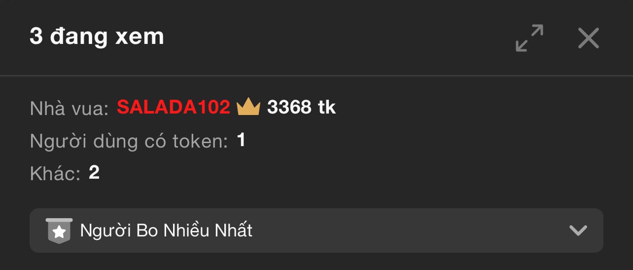
Task: Select the Khác label
Action: pyautogui.click(x=55, y=173)
